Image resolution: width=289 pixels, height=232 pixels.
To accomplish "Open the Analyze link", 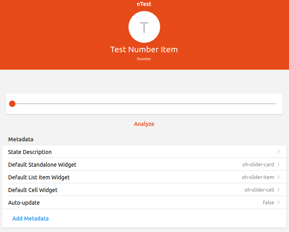I will pos(144,124).
